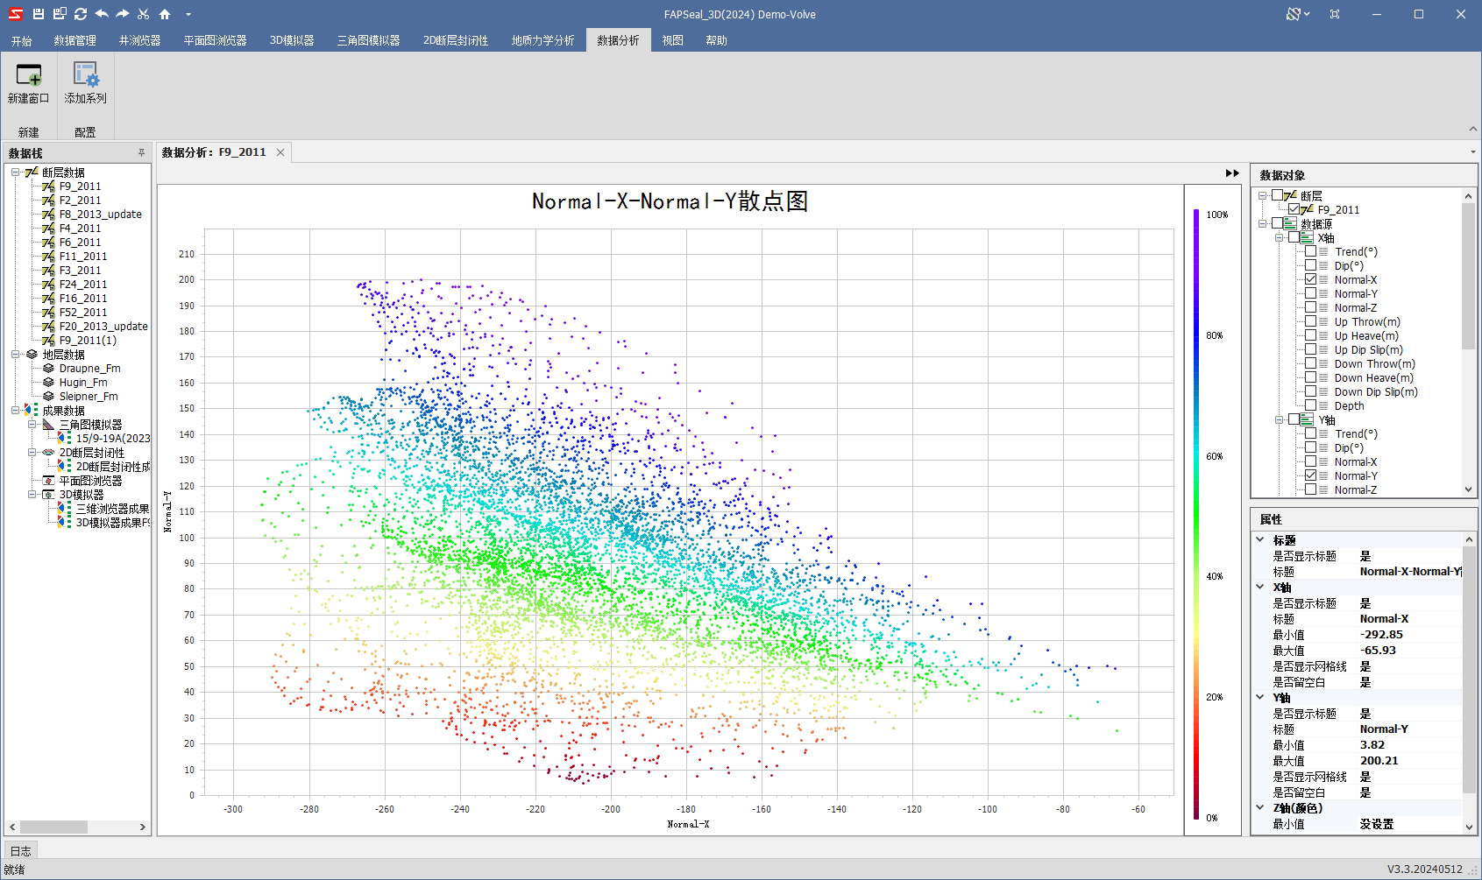Click the Y轴 最大值 field 200.21

point(1410,760)
